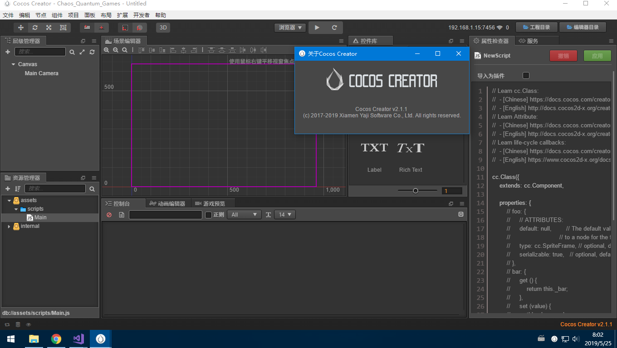Open the 开发者 menu
This screenshot has width=617, height=348.
point(141,15)
